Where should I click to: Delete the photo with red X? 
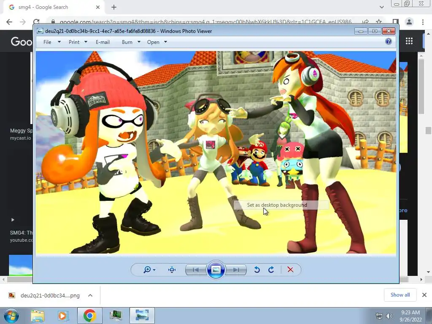[x=290, y=270]
